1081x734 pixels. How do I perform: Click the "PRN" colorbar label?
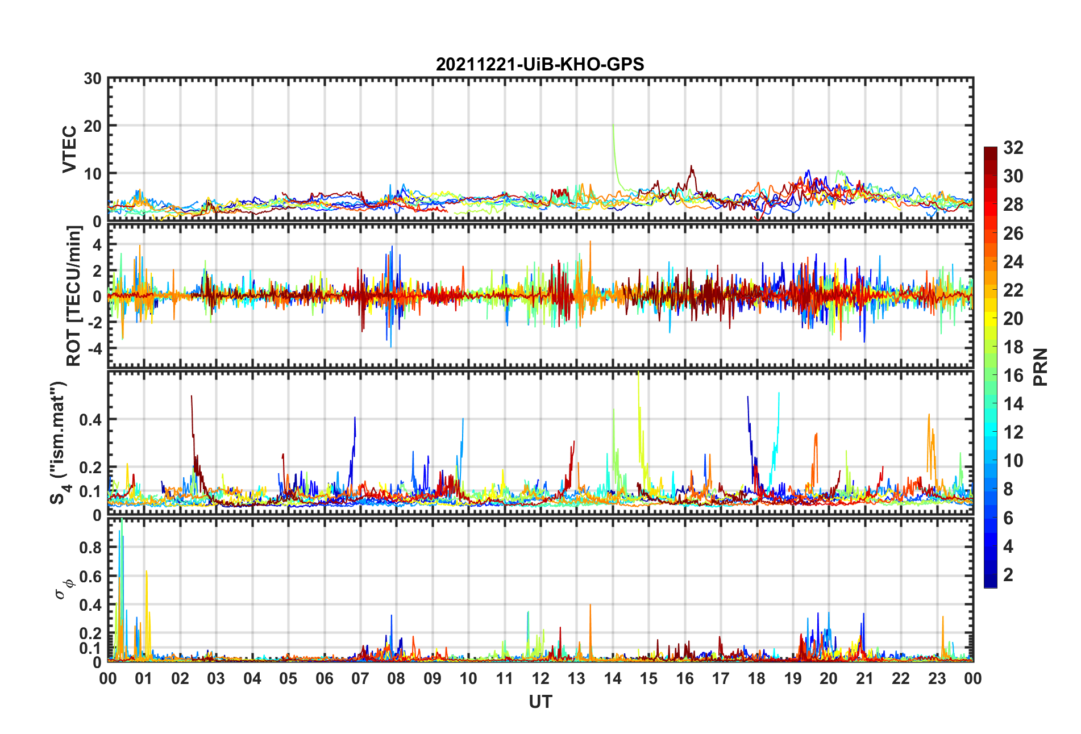[1041, 367]
